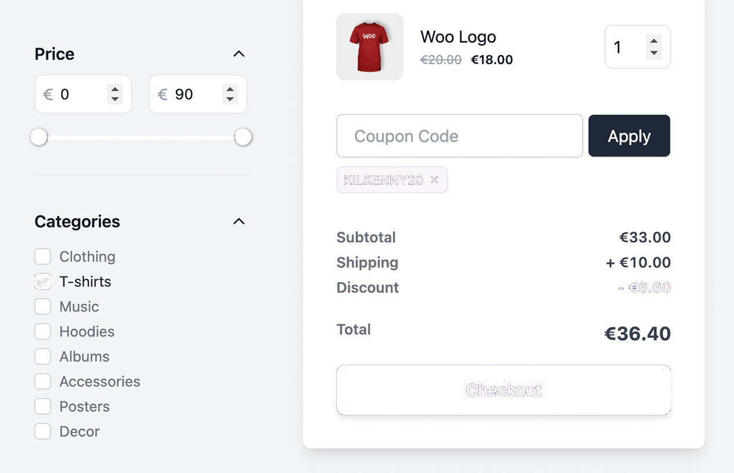The image size is (734, 473).
Task: Tick the Accessories checkbox
Action: [x=43, y=381]
